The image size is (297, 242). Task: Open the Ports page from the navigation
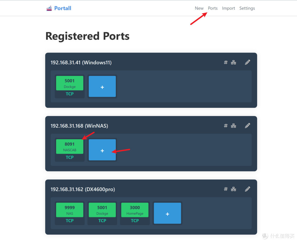[x=213, y=8]
